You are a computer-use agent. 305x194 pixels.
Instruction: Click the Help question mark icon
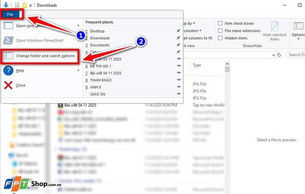point(8,71)
